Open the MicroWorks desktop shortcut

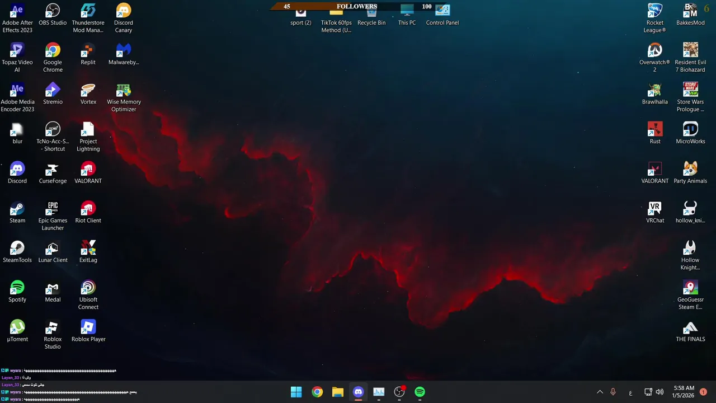(x=690, y=133)
